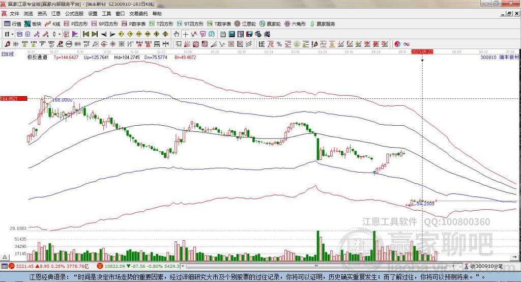Click the status bar grid icon
Image resolution: width=521 pixels, height=282 pixels.
coord(4,266)
